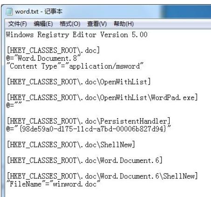The width and height of the screenshot is (211, 197).
Task: Click the GUID value {98de59a0-d175-11cd-a7bd-00006b827d94}
Action: [93, 129]
